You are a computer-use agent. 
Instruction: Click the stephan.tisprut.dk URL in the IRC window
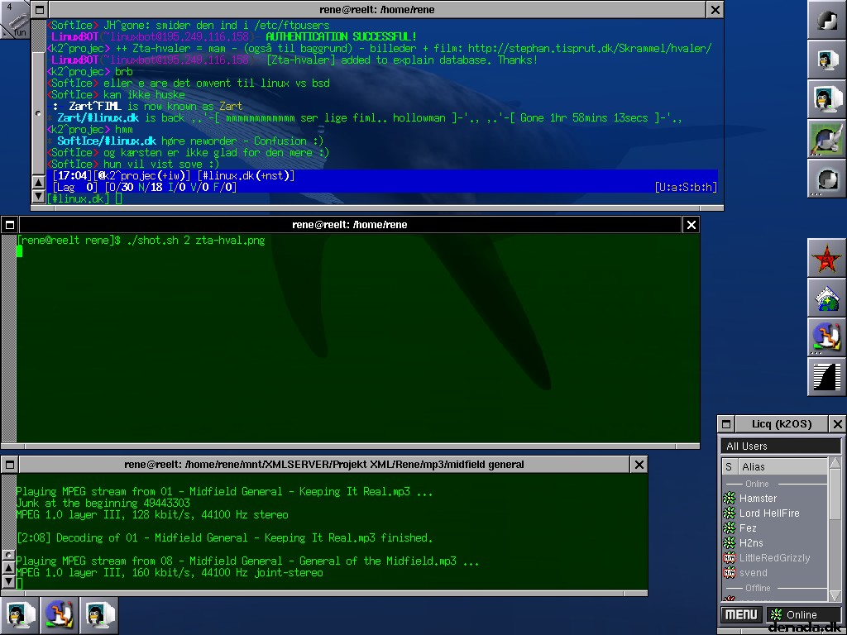(x=589, y=48)
